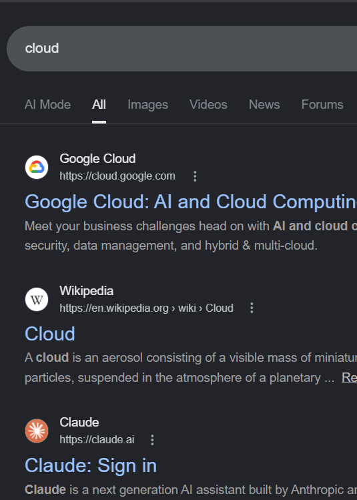Click the en.wikipedia.org › wiki › Cloud URL

tap(146, 308)
